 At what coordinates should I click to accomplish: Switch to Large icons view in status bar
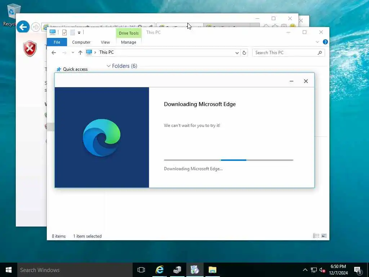point(324,236)
